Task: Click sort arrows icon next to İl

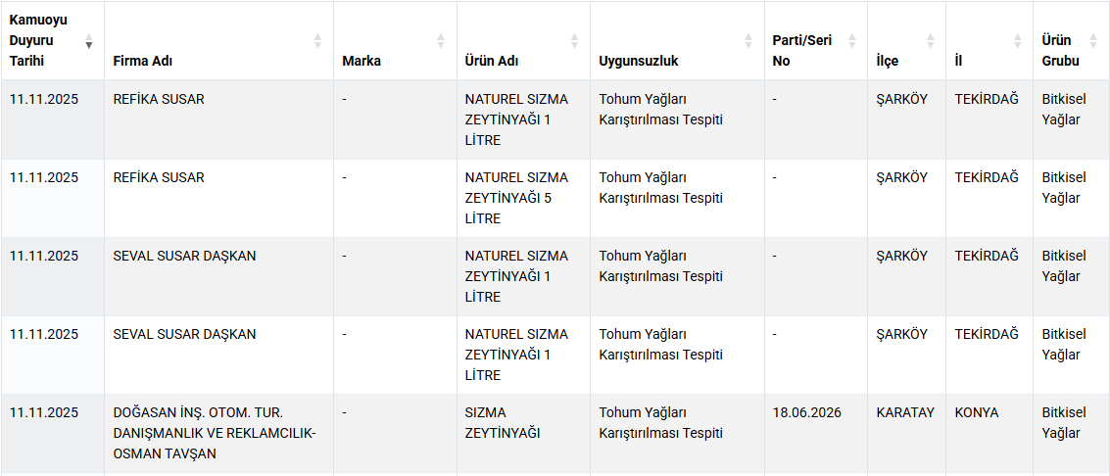Action: [1017, 41]
